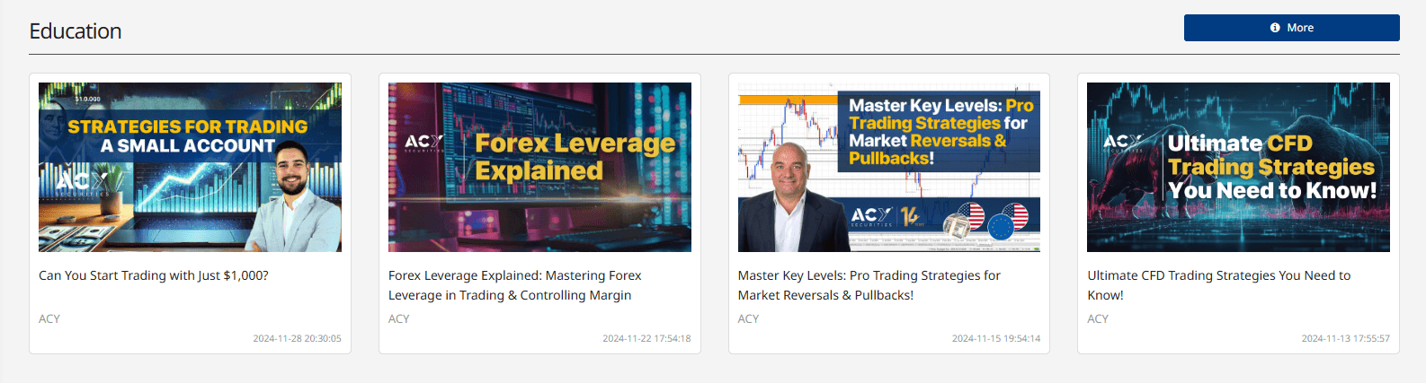Viewport: 1426px width, 383px height.
Task: Click the 2024-11-22 17:54:18 timestamp
Action: coord(646,338)
